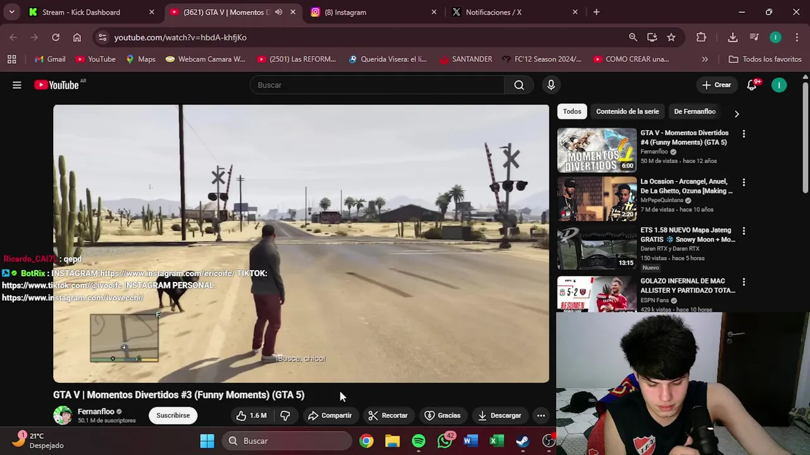Click the GTA V video player
The width and height of the screenshot is (810, 455).
point(301,243)
